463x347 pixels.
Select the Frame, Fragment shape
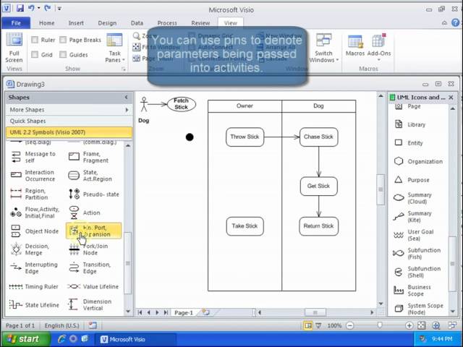click(88, 157)
